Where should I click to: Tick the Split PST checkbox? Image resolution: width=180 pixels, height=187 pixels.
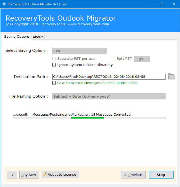click(x=113, y=59)
